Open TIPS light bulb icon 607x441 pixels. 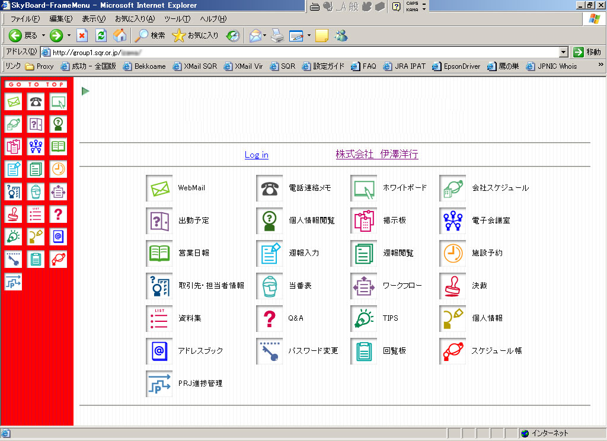(363, 318)
